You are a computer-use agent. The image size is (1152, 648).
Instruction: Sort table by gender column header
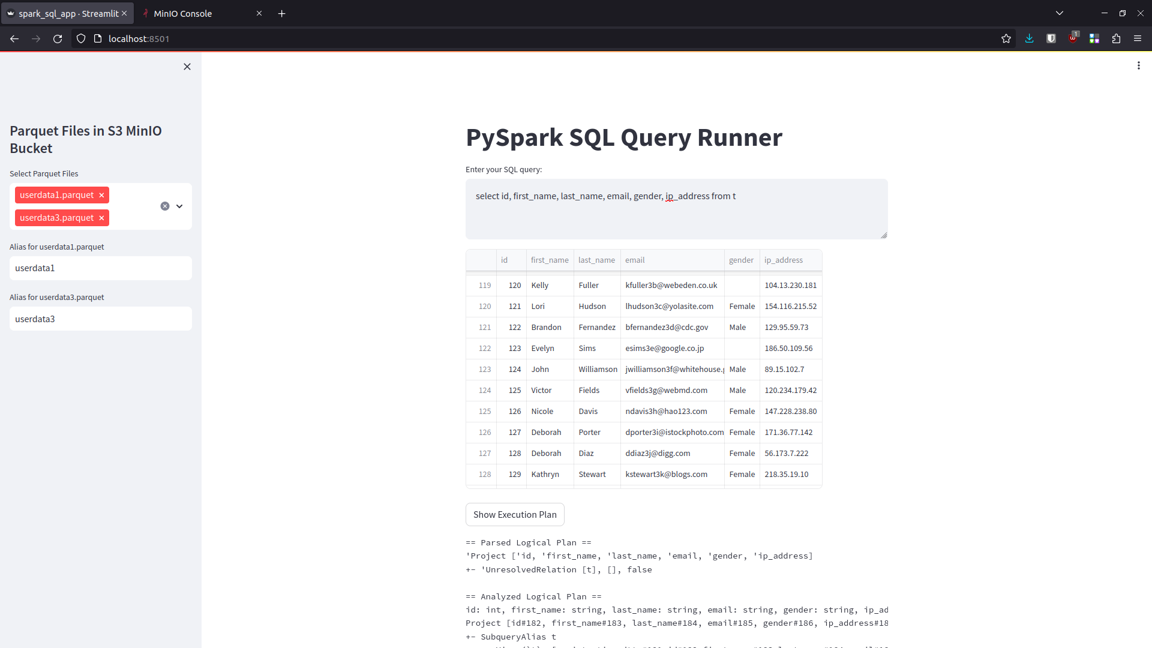[742, 260]
